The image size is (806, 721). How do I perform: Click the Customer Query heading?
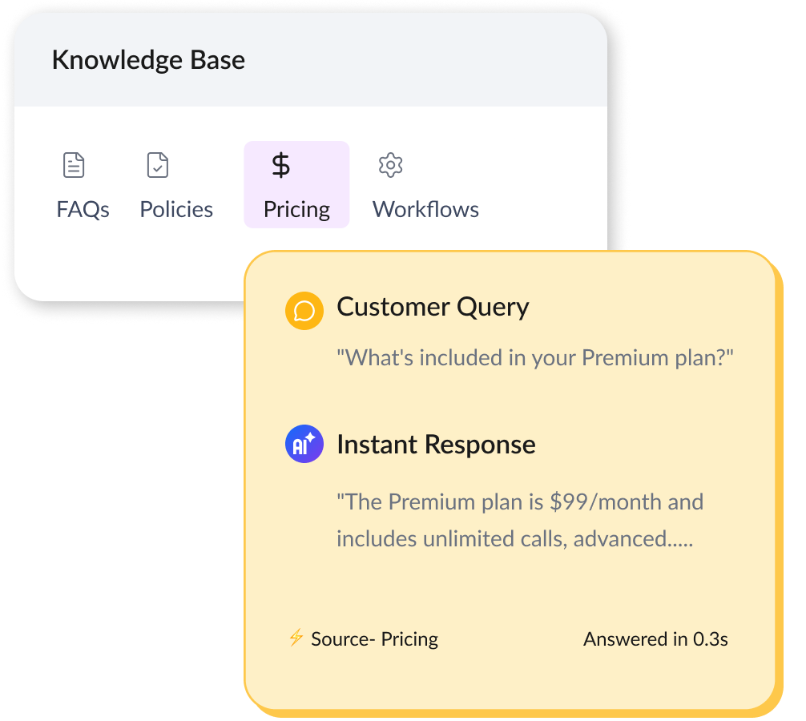tap(433, 307)
